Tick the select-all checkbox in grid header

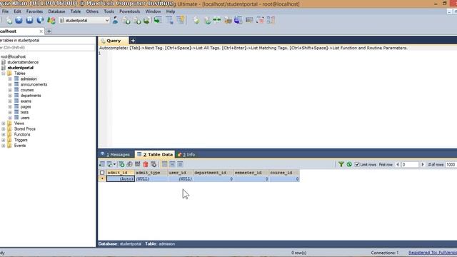[102, 173]
